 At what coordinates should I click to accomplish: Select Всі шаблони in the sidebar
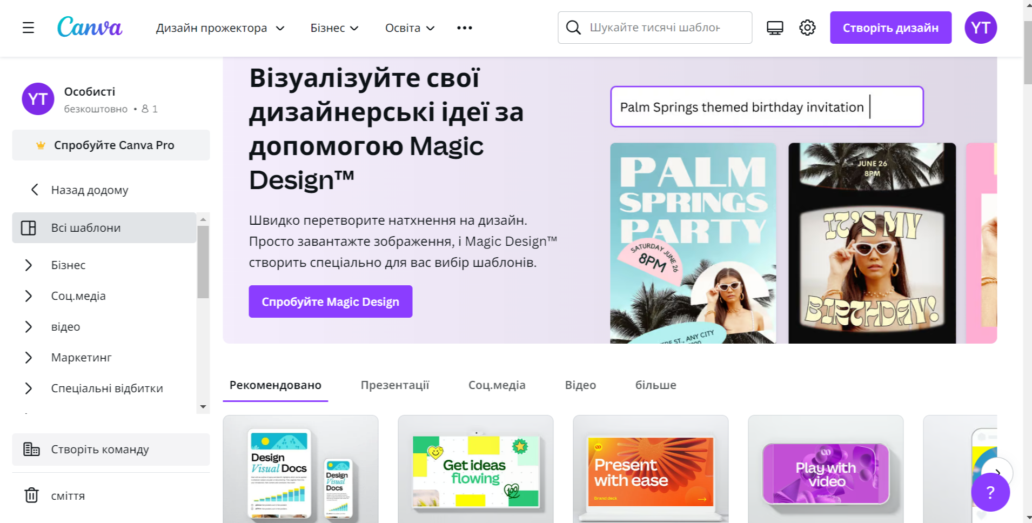(x=104, y=227)
